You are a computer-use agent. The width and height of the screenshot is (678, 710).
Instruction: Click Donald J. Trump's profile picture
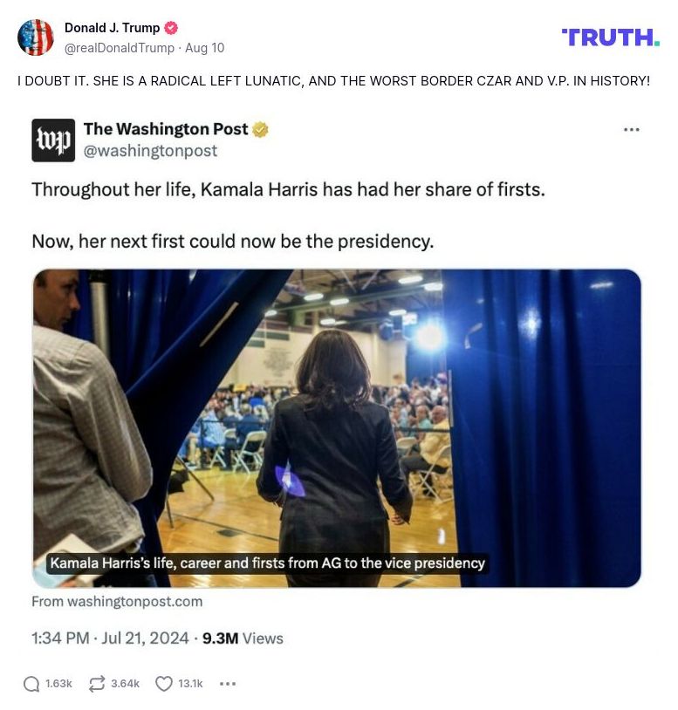pyautogui.click(x=37, y=38)
